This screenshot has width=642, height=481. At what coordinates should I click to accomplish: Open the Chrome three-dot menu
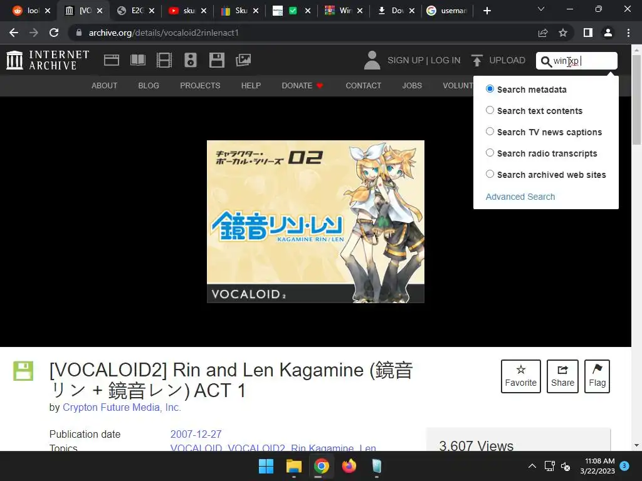(x=628, y=33)
